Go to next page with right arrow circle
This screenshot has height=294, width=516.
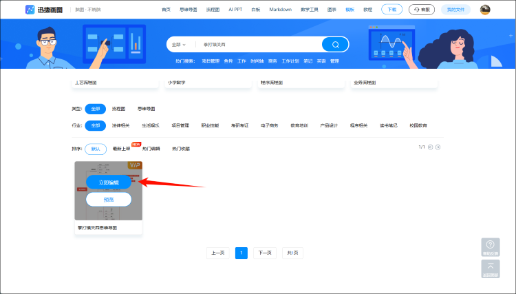tap(438, 147)
